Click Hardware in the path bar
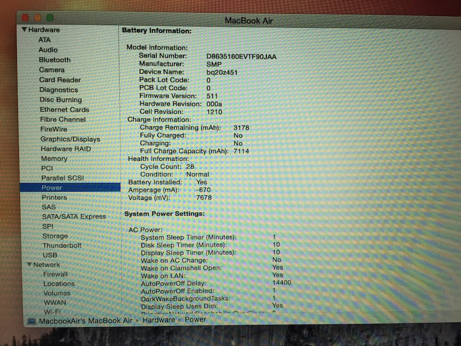Image resolution: width=461 pixels, height=346 pixels. click(x=159, y=320)
